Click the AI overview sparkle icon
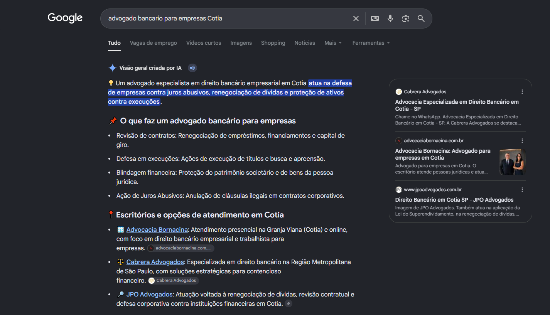550x315 pixels. click(112, 68)
